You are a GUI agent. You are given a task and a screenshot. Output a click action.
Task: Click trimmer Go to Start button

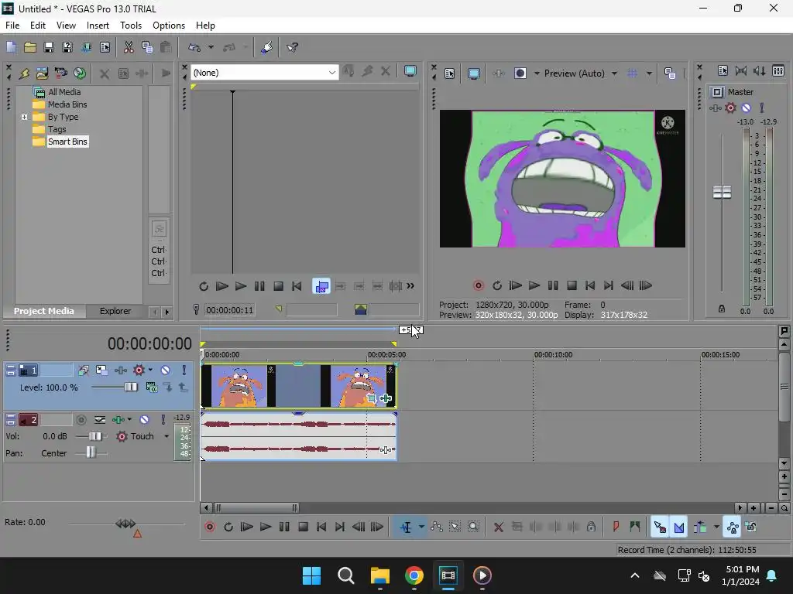[297, 286]
